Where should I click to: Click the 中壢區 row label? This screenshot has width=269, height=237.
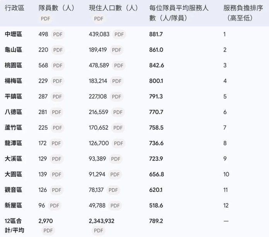pyautogui.click(x=14, y=34)
